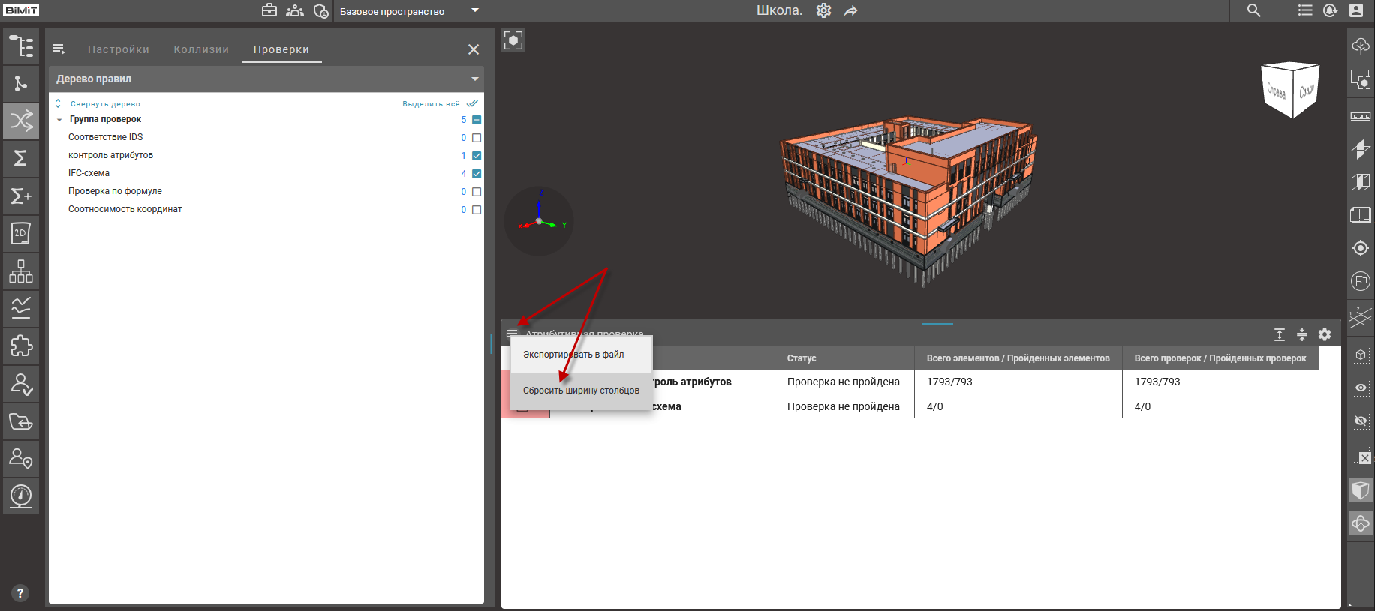This screenshot has width=1375, height=611.
Task: Switch to the Коллизии tab
Action: (201, 49)
